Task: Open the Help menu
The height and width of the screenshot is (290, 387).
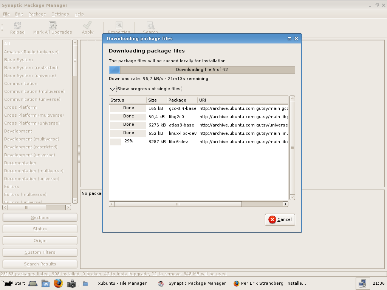Action: (79, 14)
